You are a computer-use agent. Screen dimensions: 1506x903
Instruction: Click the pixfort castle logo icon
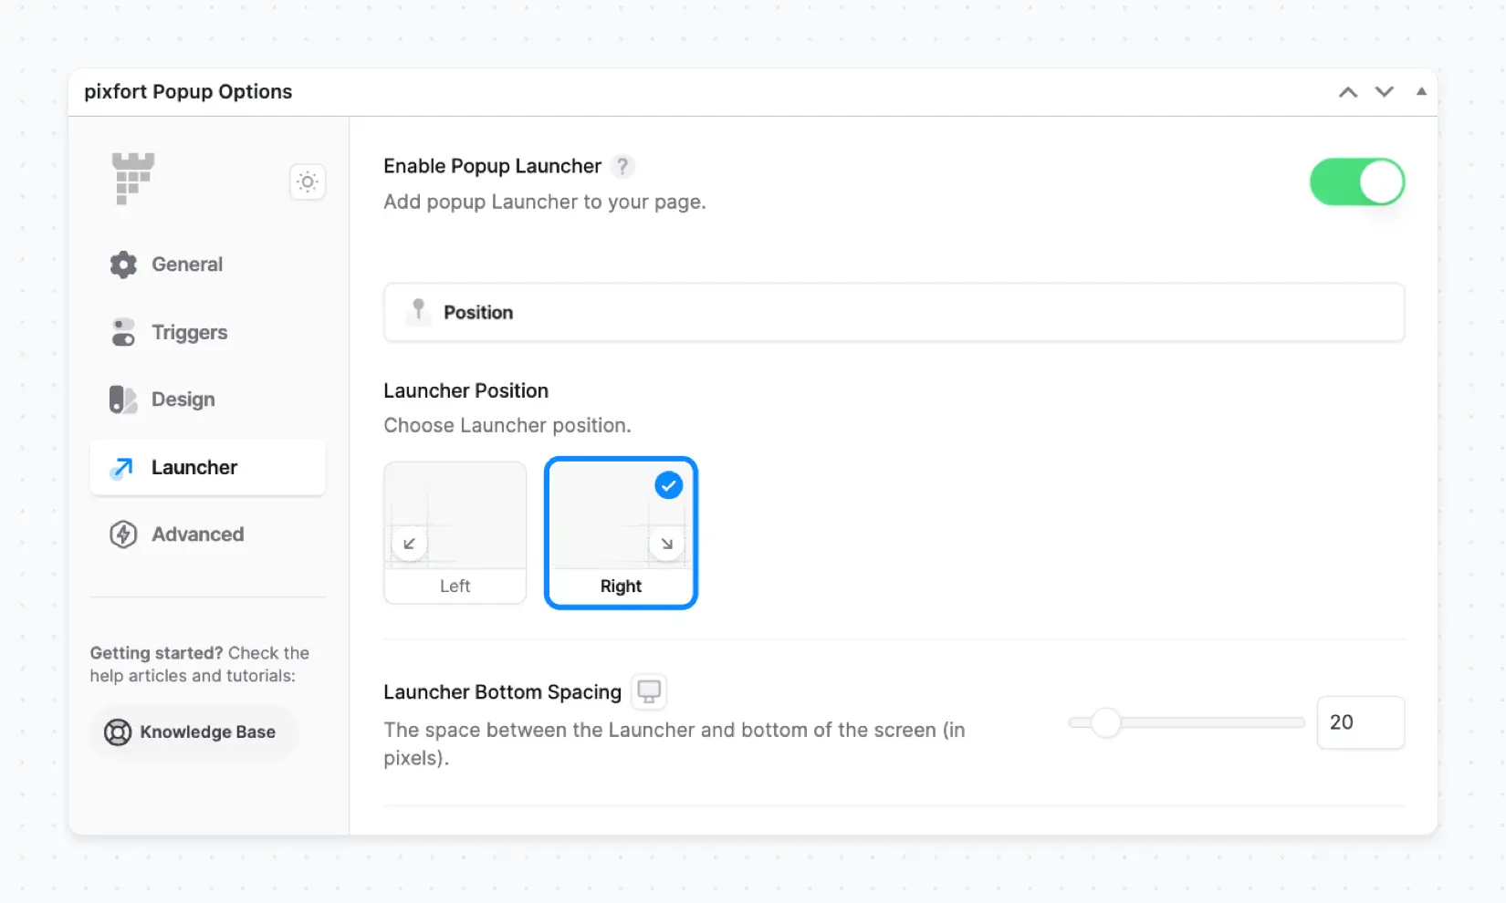132,178
